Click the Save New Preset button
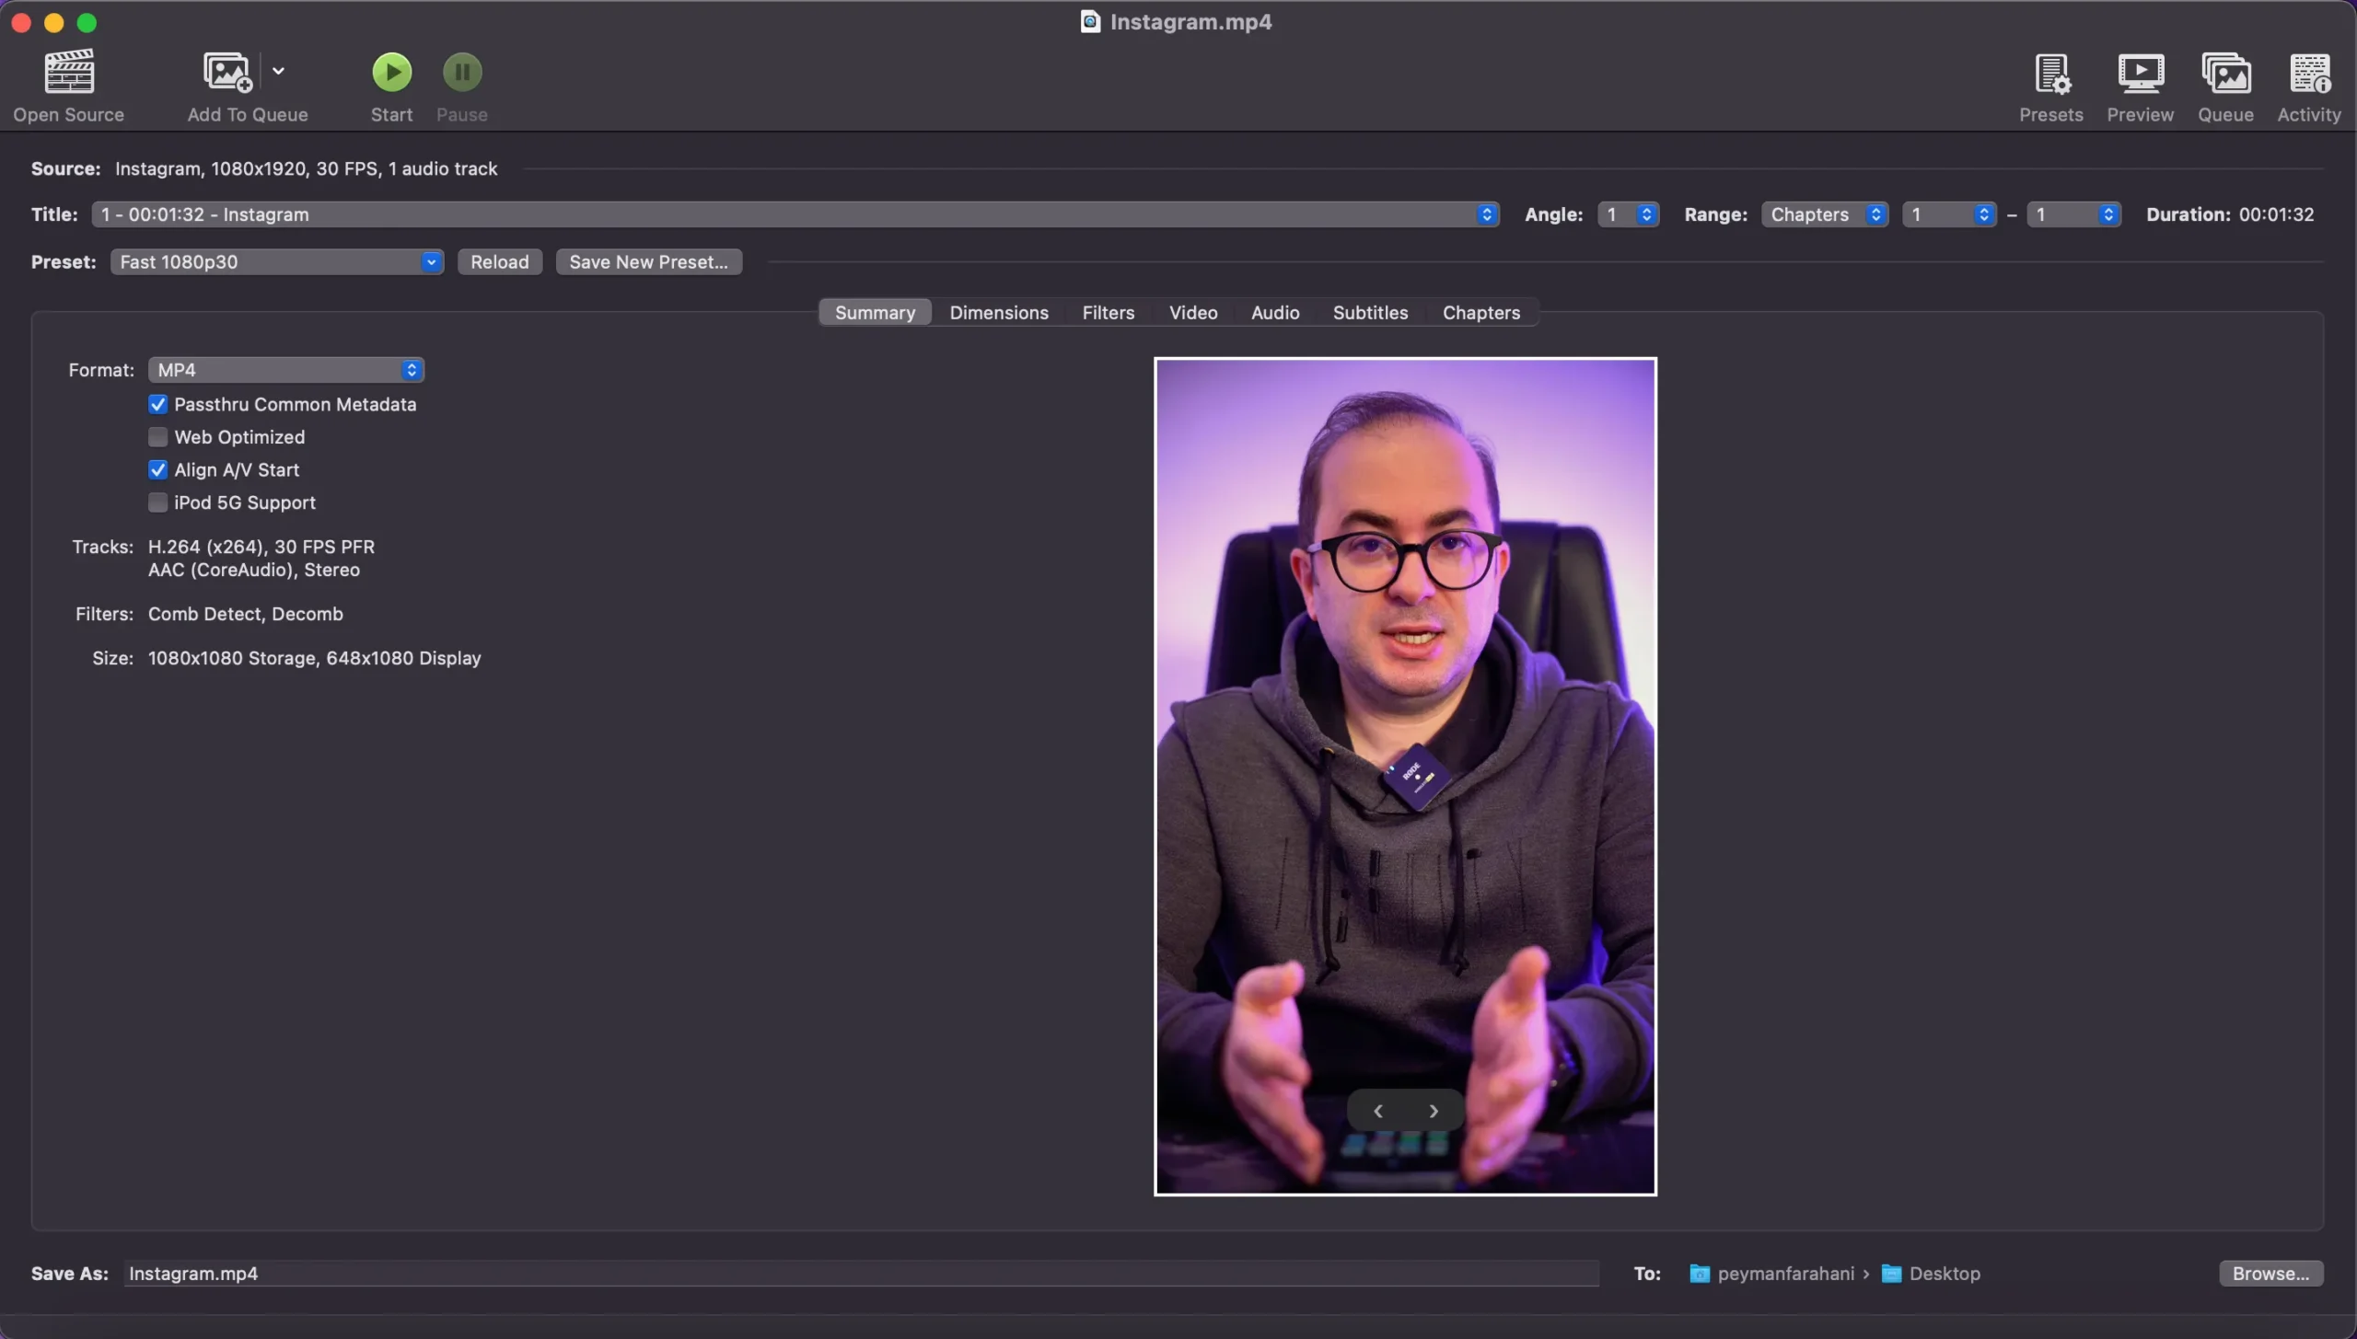The height and width of the screenshot is (1339, 2357). (x=648, y=262)
